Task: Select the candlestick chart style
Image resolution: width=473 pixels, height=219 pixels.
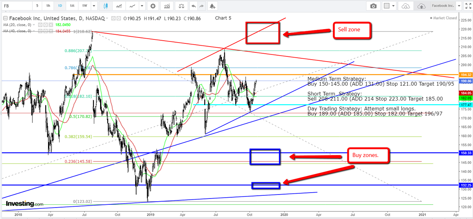Action: (x=106, y=6)
